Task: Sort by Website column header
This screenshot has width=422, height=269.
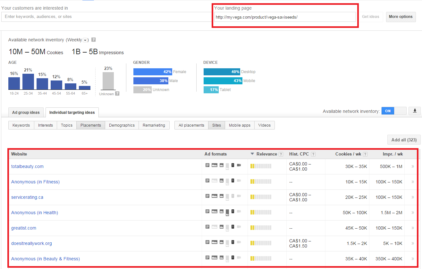Action: pos(19,154)
